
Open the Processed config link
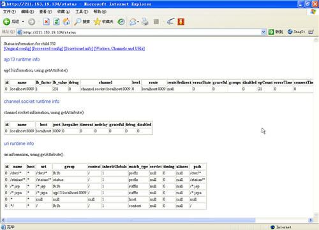coord(47,49)
